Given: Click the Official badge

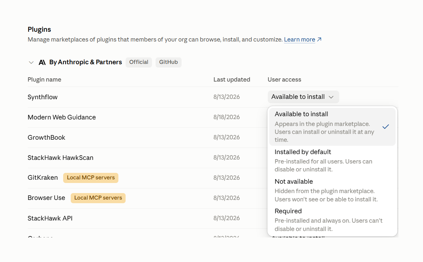Looking at the screenshot, I should [x=139, y=62].
